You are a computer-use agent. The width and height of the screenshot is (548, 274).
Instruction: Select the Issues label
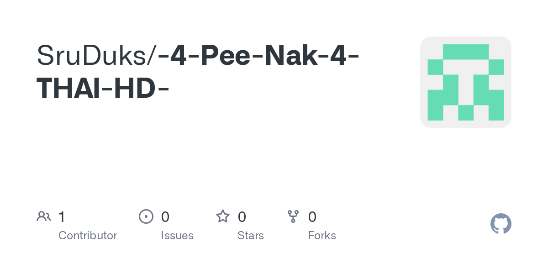tap(177, 236)
